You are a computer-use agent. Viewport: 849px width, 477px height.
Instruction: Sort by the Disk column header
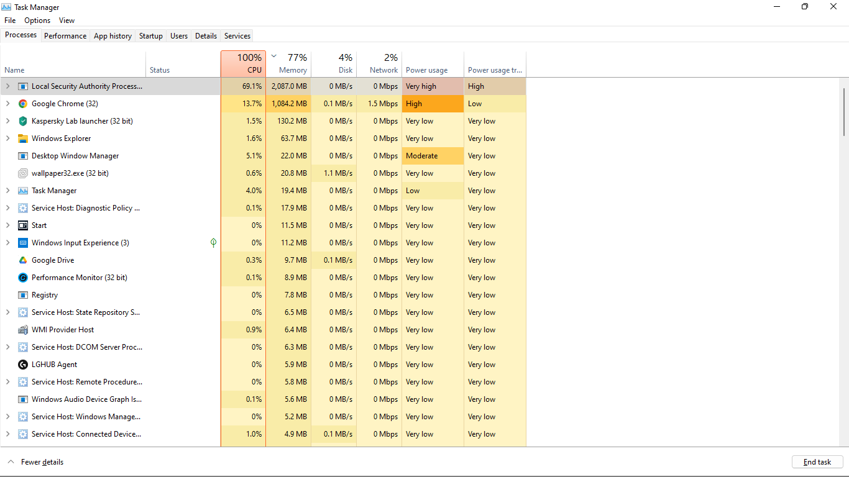point(334,64)
